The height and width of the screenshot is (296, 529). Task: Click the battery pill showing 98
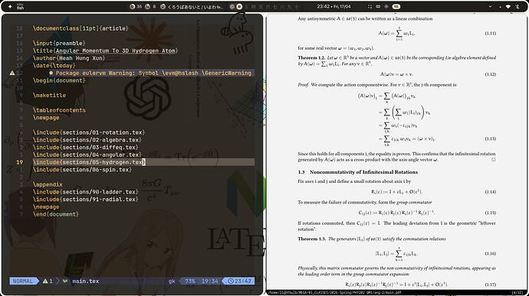[396, 6]
